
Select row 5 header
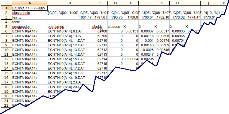pos(6,27)
